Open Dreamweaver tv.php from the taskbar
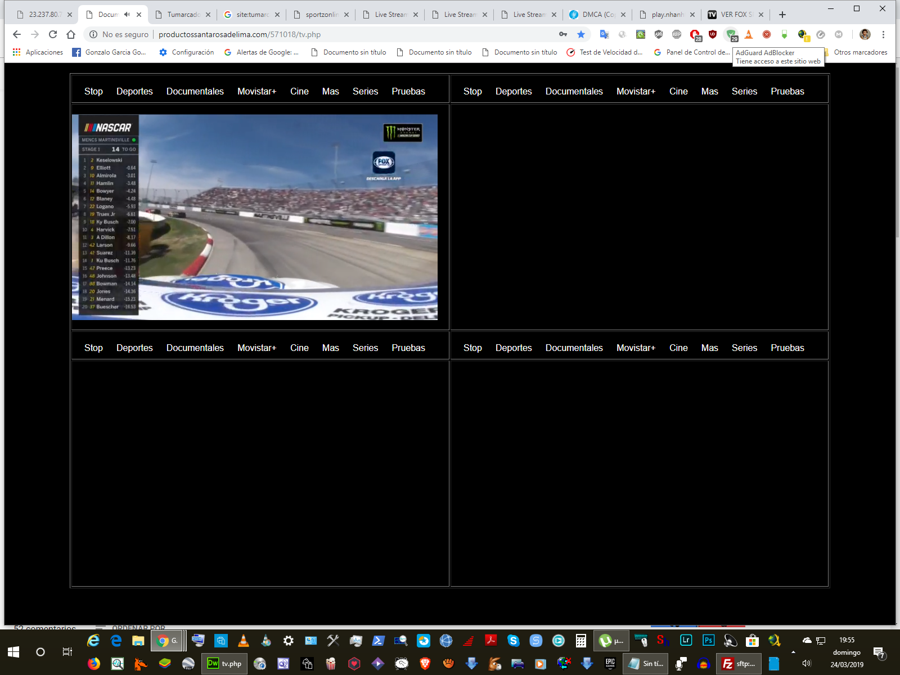This screenshot has width=900, height=675. coord(224,664)
